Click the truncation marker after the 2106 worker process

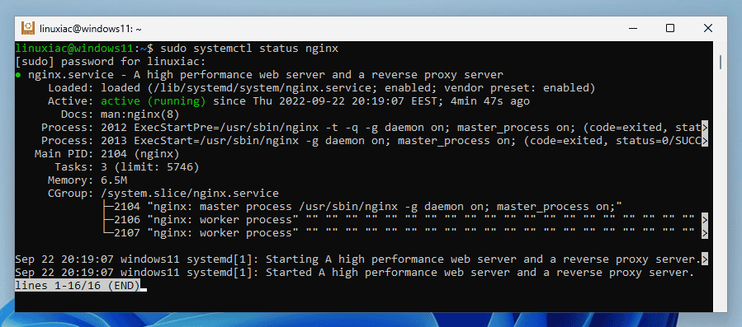pos(705,220)
